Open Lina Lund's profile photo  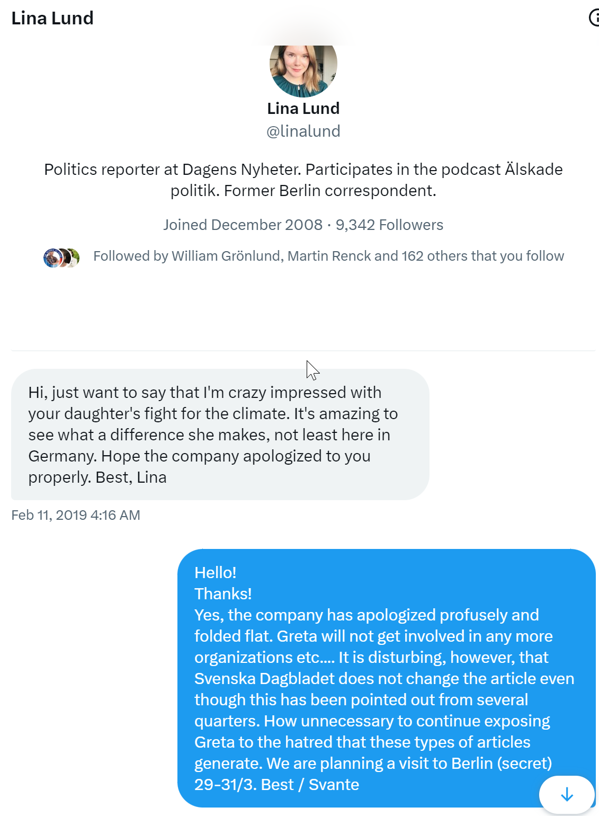303,69
